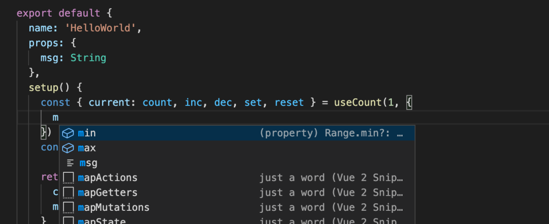The height and width of the screenshot is (224, 549).
Task: Click the reset variable in destructuring
Action: click(289, 102)
